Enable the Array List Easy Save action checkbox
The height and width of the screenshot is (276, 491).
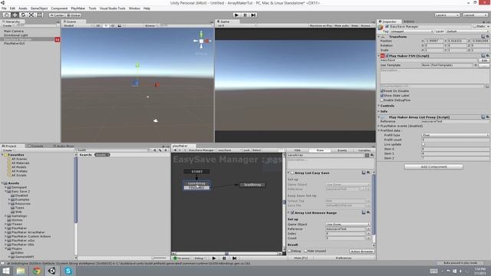(292, 172)
